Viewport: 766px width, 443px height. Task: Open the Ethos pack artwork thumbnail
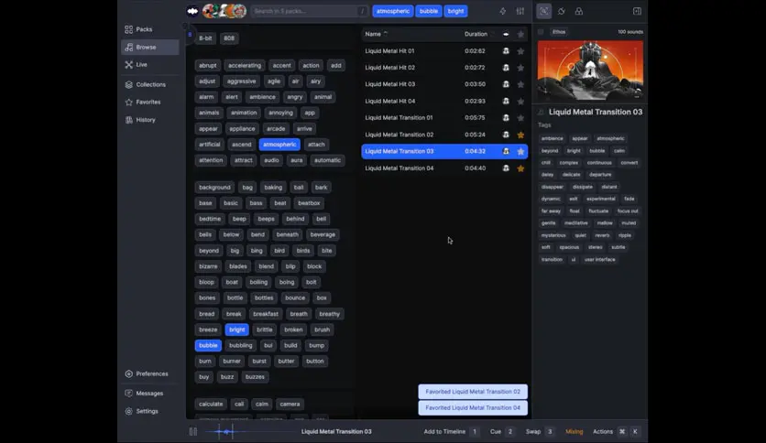[590, 70]
